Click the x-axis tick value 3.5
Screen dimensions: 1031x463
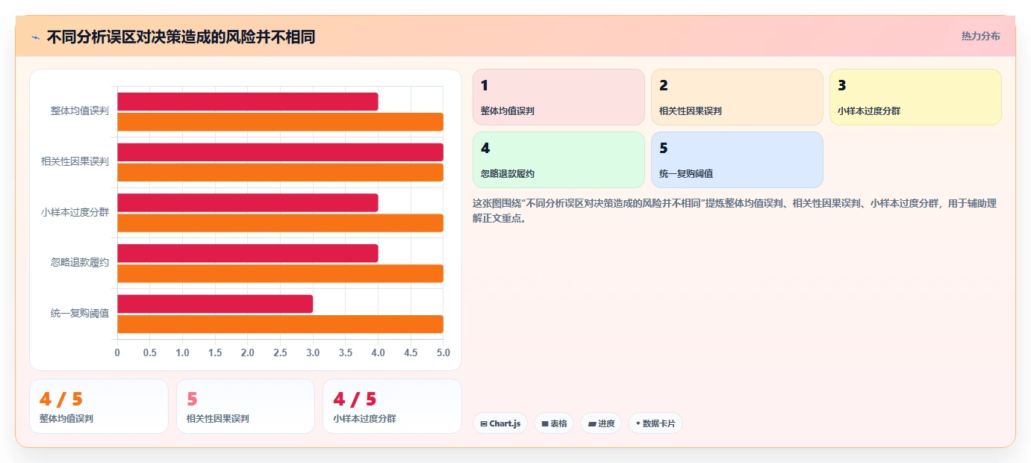point(346,352)
